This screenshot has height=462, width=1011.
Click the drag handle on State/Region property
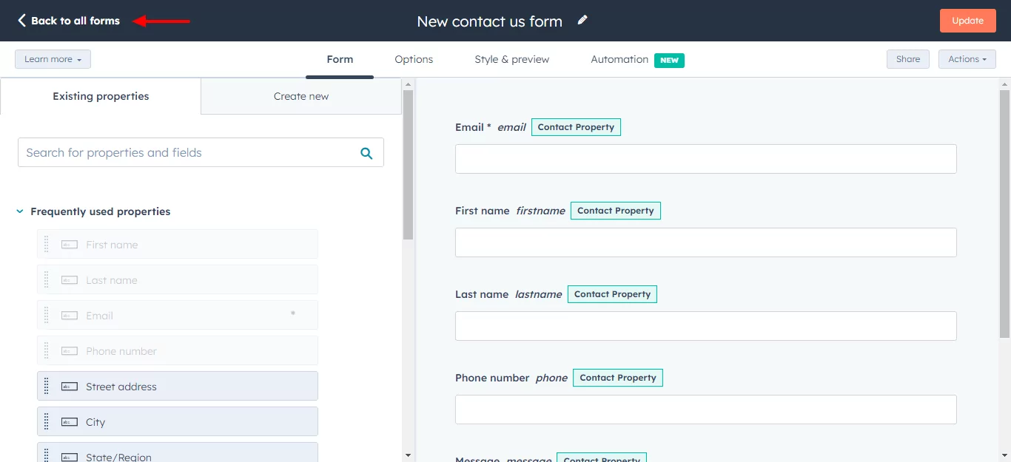coord(47,455)
